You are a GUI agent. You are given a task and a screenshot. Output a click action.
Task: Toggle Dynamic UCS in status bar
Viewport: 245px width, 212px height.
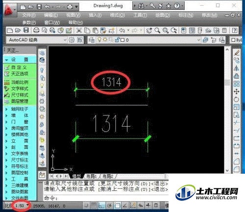[133, 206]
